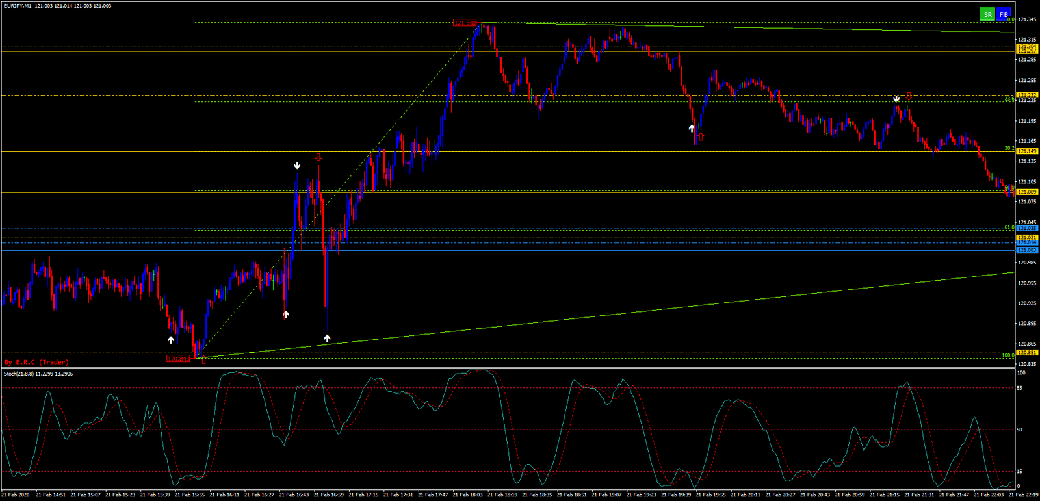Toggle the green SR button
The width and height of the screenshot is (1040, 501).
tap(987, 14)
